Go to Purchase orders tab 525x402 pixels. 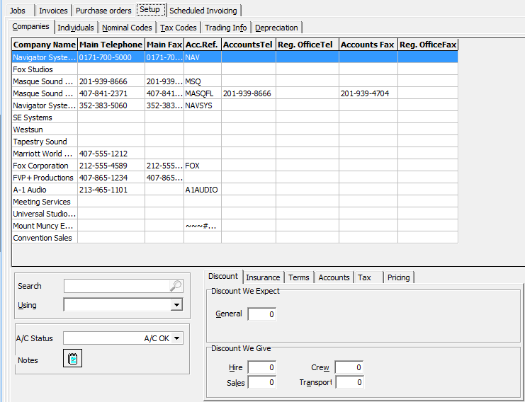103,11
